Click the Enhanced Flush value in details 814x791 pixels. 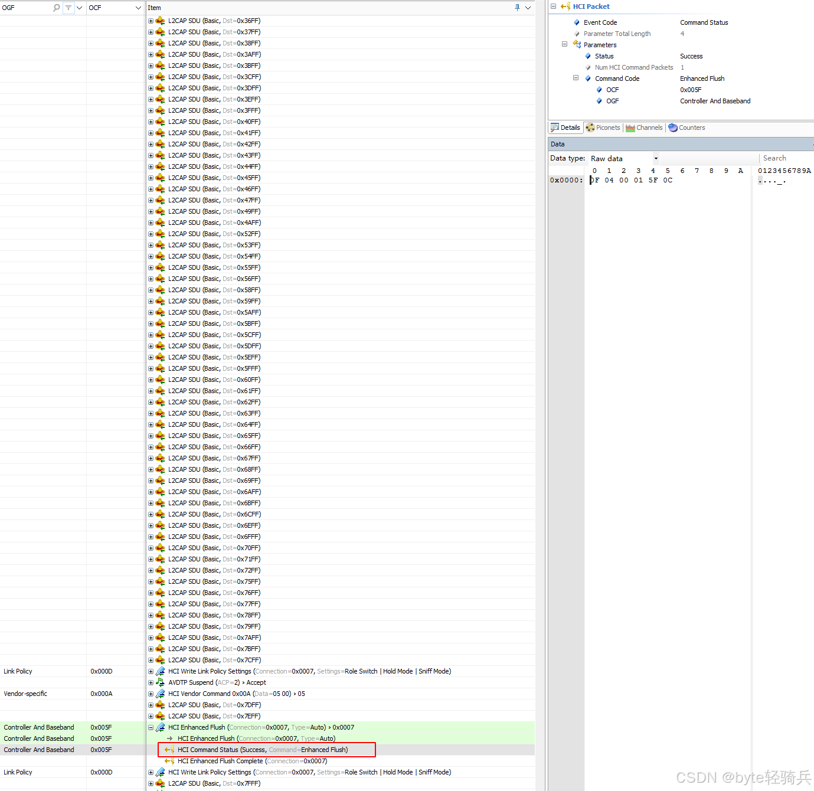tap(702, 79)
